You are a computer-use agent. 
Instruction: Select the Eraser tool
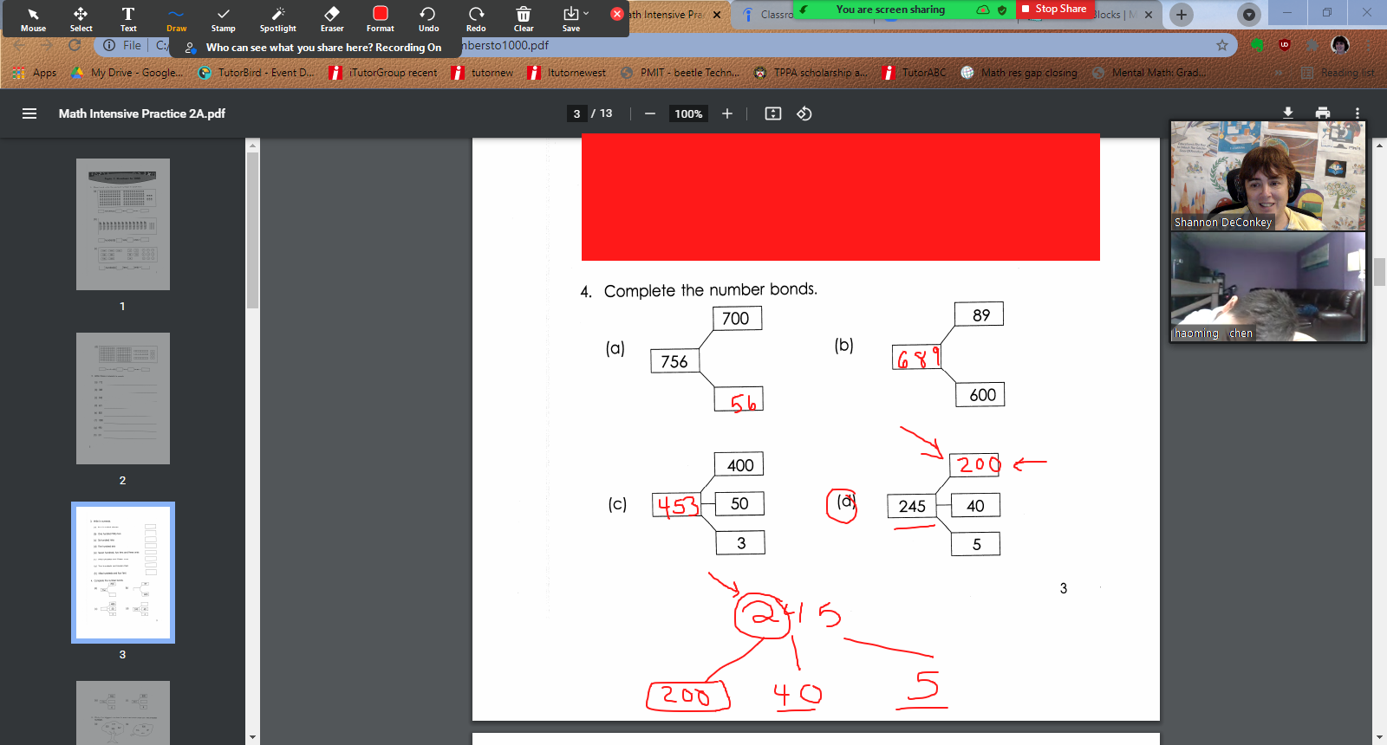[x=332, y=18]
